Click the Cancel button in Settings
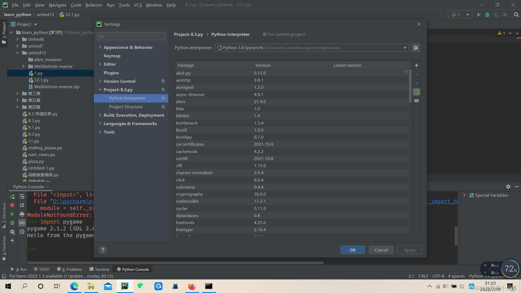 point(381,250)
